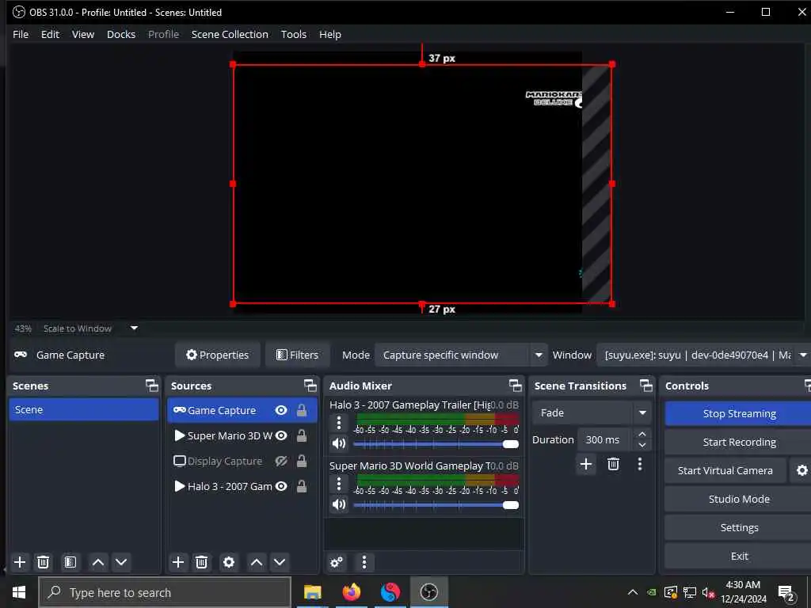Move scene down with the down arrow
Image resolution: width=811 pixels, height=608 pixels.
point(121,562)
